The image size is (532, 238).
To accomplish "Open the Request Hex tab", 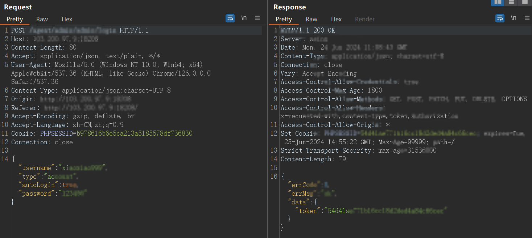I will click(x=67, y=19).
